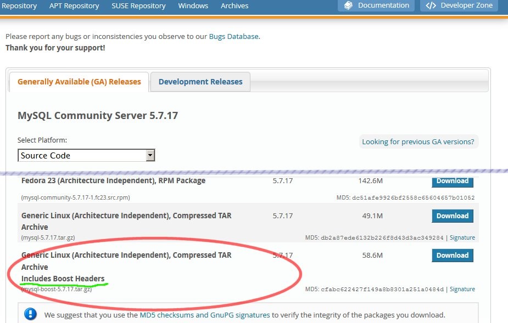Open Signature link for mysql-5.7.17.tar.gz
This screenshot has height=323, width=508.
point(462,237)
